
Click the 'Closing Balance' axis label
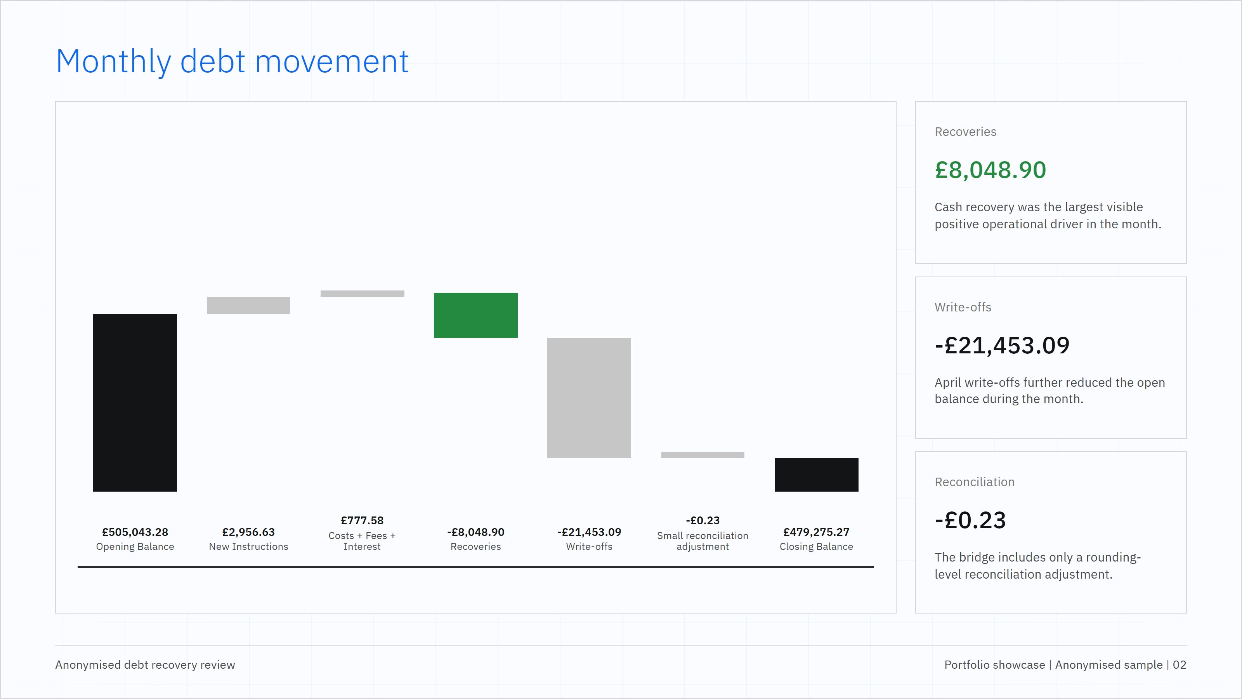coord(816,546)
